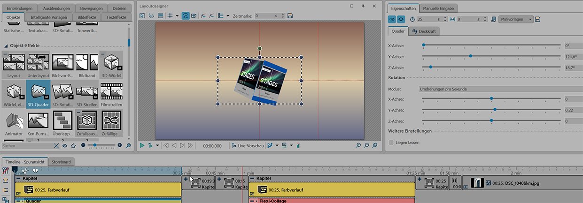The image size is (583, 203).
Task: Toggle Live-Vorschau in the preview bar
Action: (x=248, y=146)
